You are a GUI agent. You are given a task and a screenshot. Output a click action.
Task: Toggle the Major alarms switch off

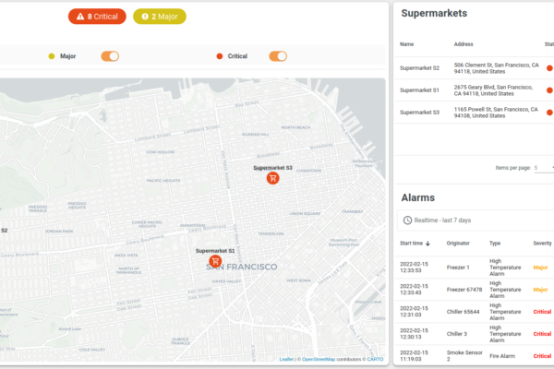point(110,56)
